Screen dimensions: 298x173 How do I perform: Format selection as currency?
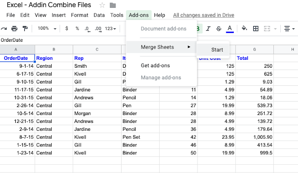[67, 29]
